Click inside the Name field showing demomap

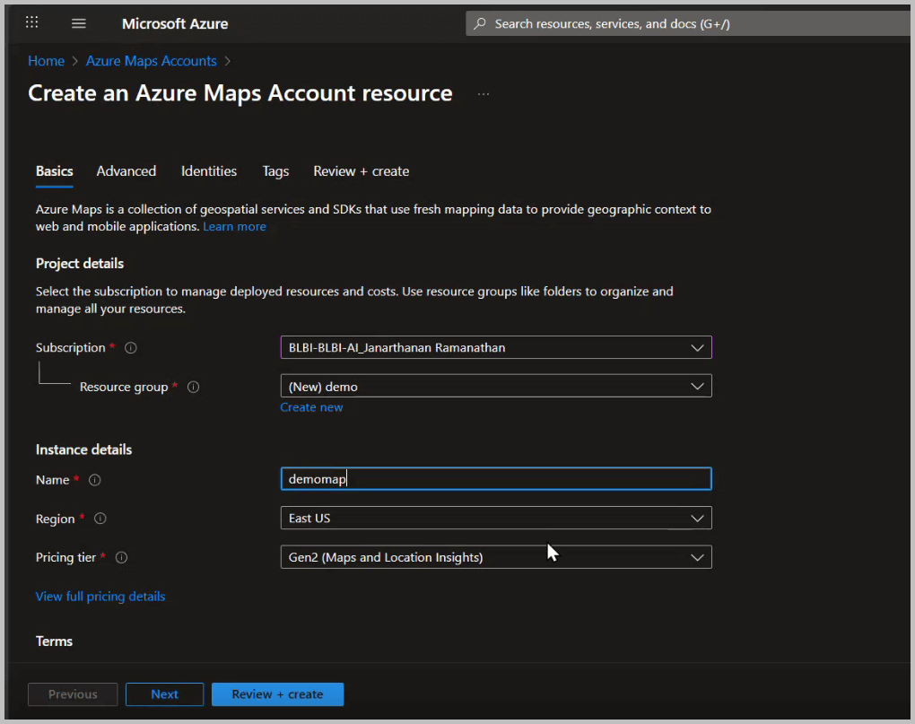pyautogui.click(x=496, y=478)
